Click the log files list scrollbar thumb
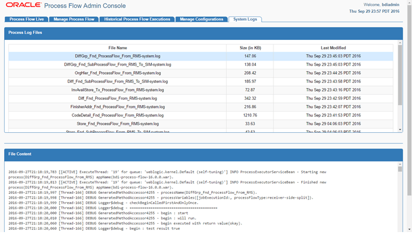This screenshot has width=412, height=235. point(400,75)
